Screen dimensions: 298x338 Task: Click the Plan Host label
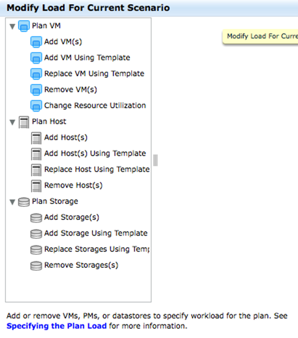click(x=49, y=121)
